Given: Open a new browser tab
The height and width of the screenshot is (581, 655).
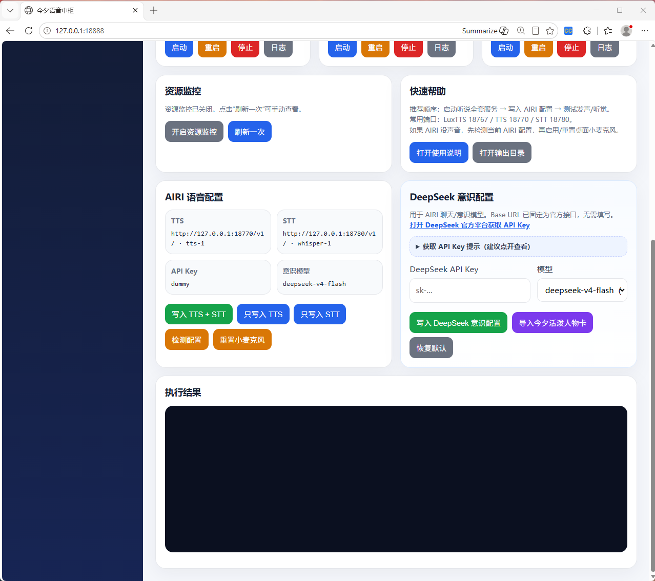Looking at the screenshot, I should click(x=154, y=10).
